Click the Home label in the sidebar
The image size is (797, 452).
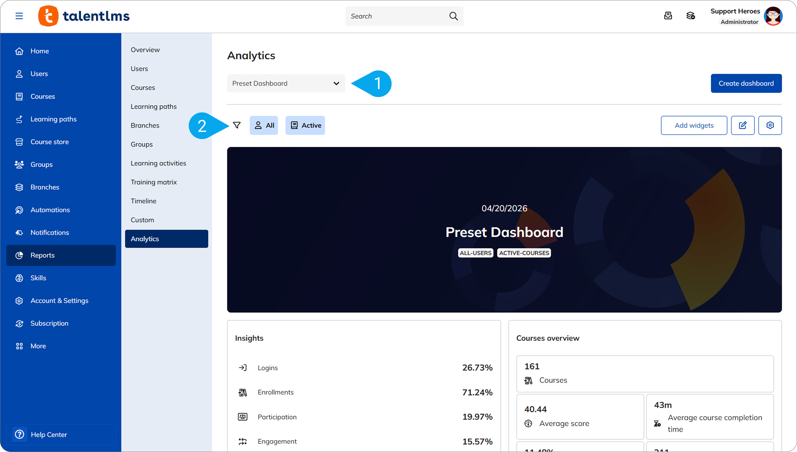[x=39, y=51]
